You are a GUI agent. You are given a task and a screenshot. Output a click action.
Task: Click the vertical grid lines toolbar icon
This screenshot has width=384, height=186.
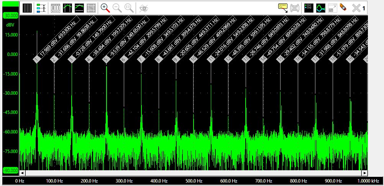click(x=28, y=8)
